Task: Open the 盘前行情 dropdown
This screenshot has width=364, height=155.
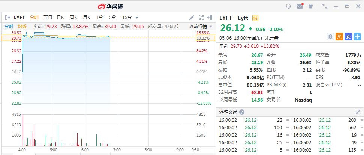Action: click(x=201, y=27)
